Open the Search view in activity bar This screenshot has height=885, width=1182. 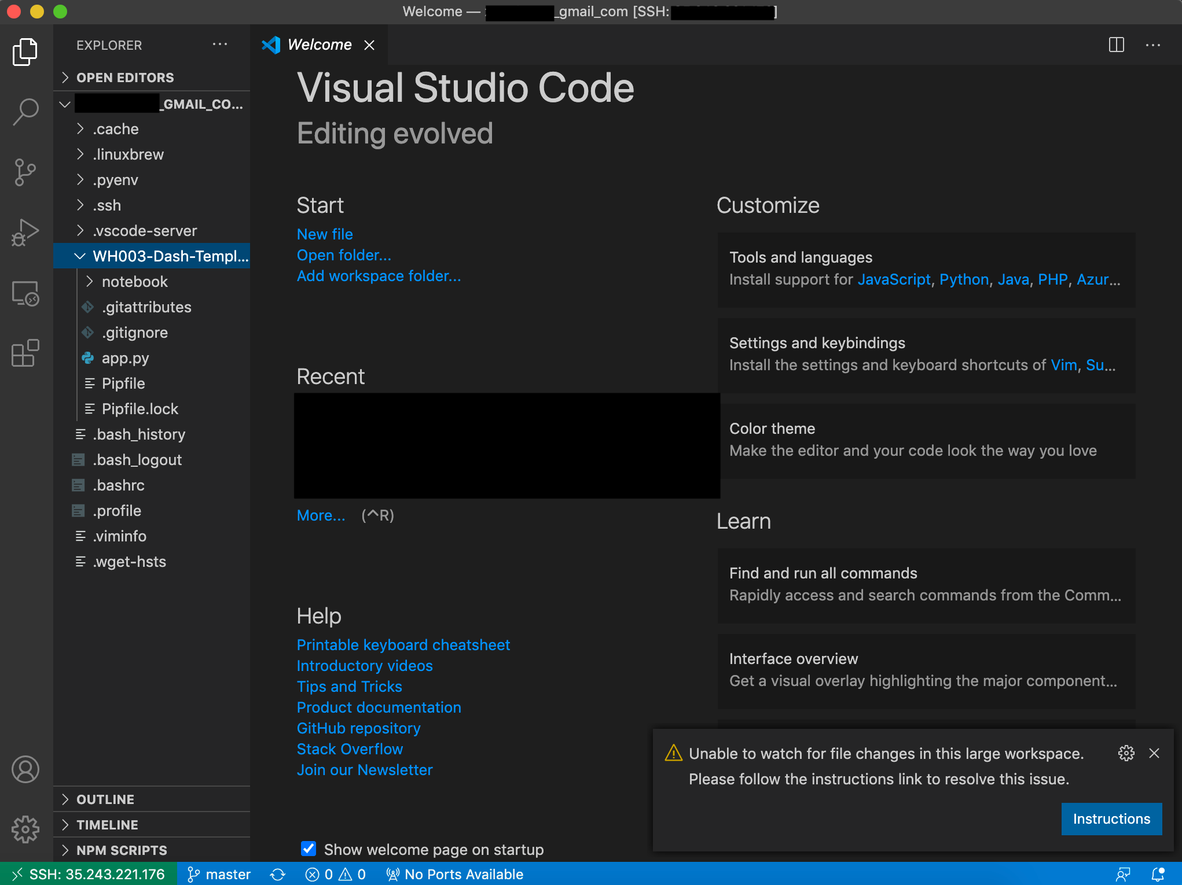click(25, 112)
